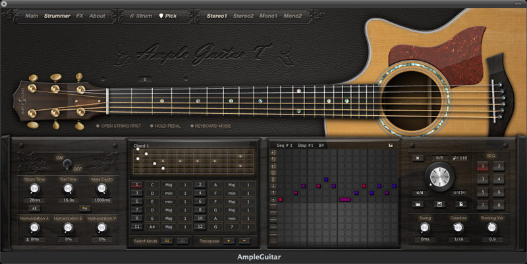Click the Swing knob
This screenshot has width=527, height=264.
coord(424,227)
